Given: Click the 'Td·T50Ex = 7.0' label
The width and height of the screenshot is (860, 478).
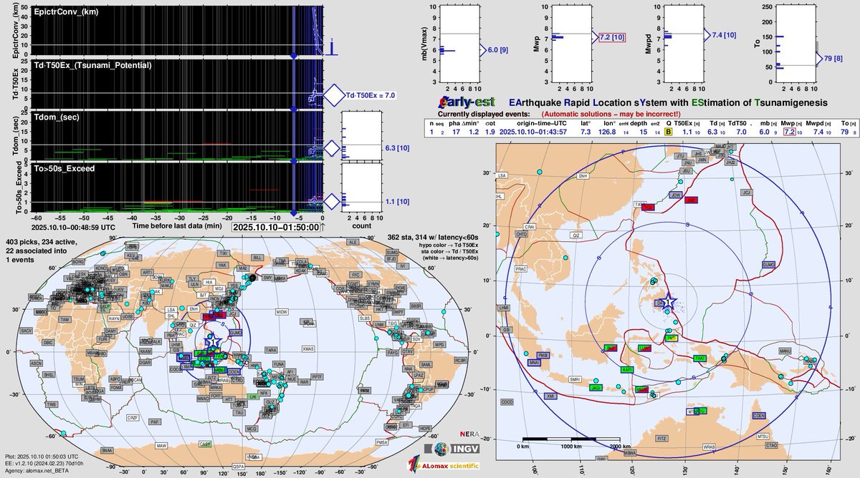Looking at the screenshot, I should [x=371, y=94].
